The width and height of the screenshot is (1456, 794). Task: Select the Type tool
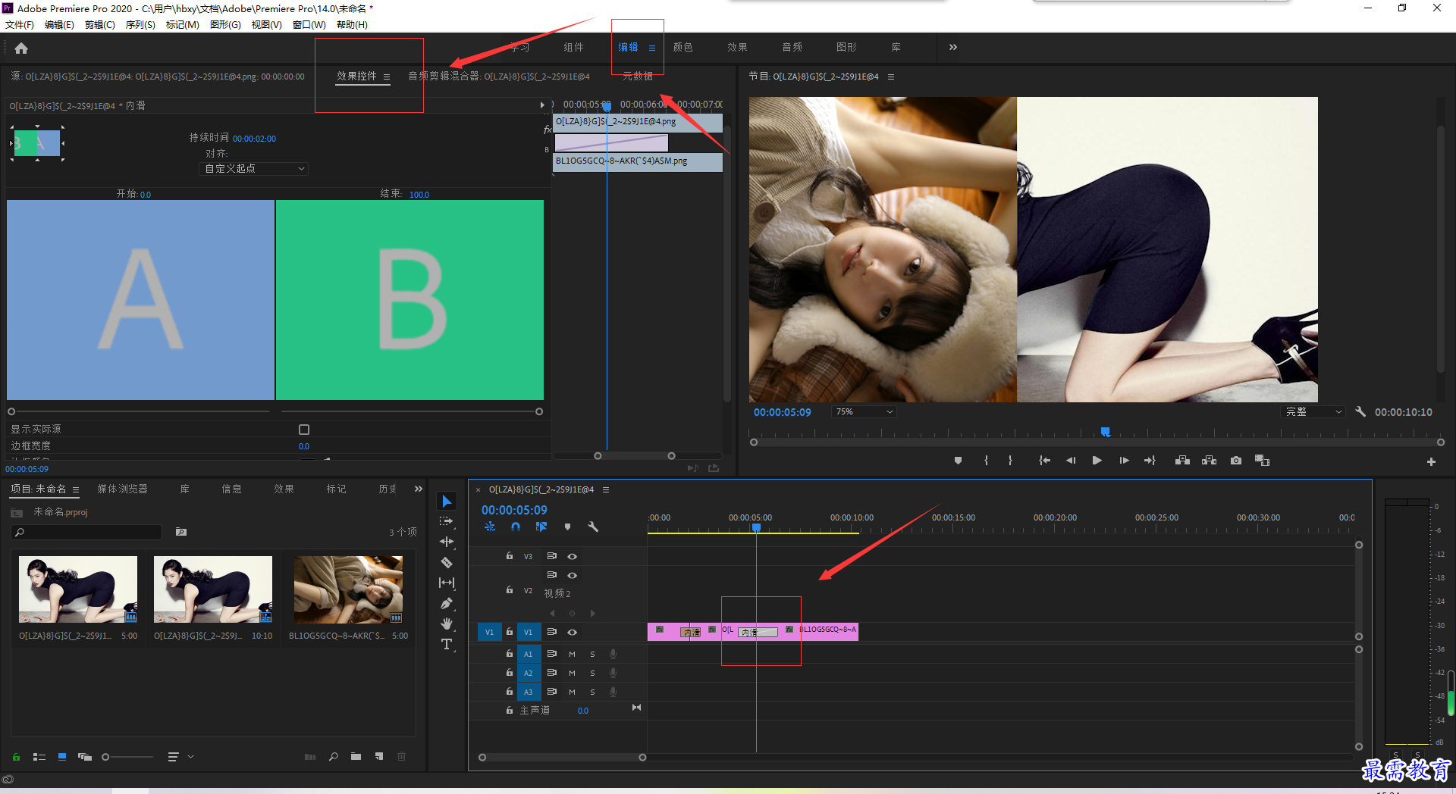(x=447, y=644)
